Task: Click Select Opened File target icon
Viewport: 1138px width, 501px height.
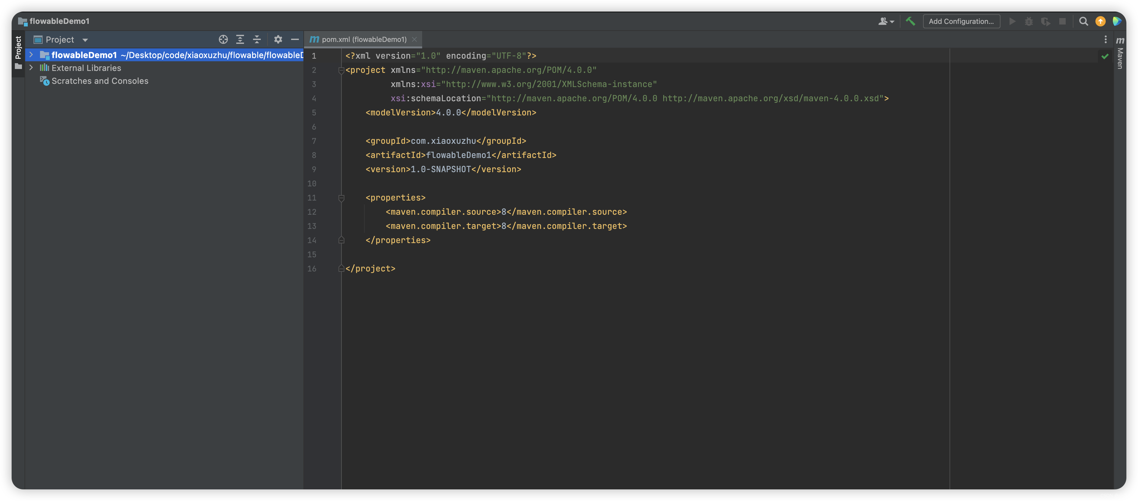Action: pos(223,39)
